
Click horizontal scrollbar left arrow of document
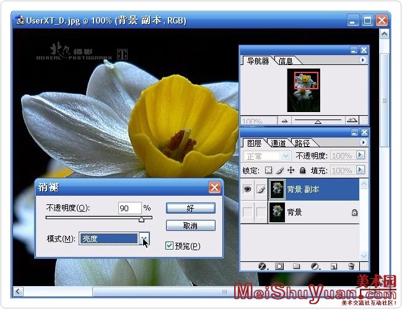pos(18,291)
